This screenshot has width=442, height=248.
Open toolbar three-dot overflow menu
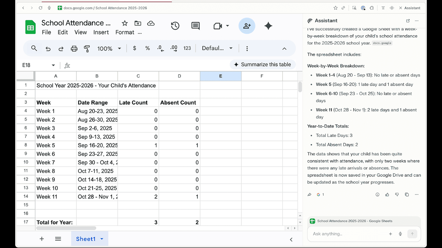[x=247, y=49]
